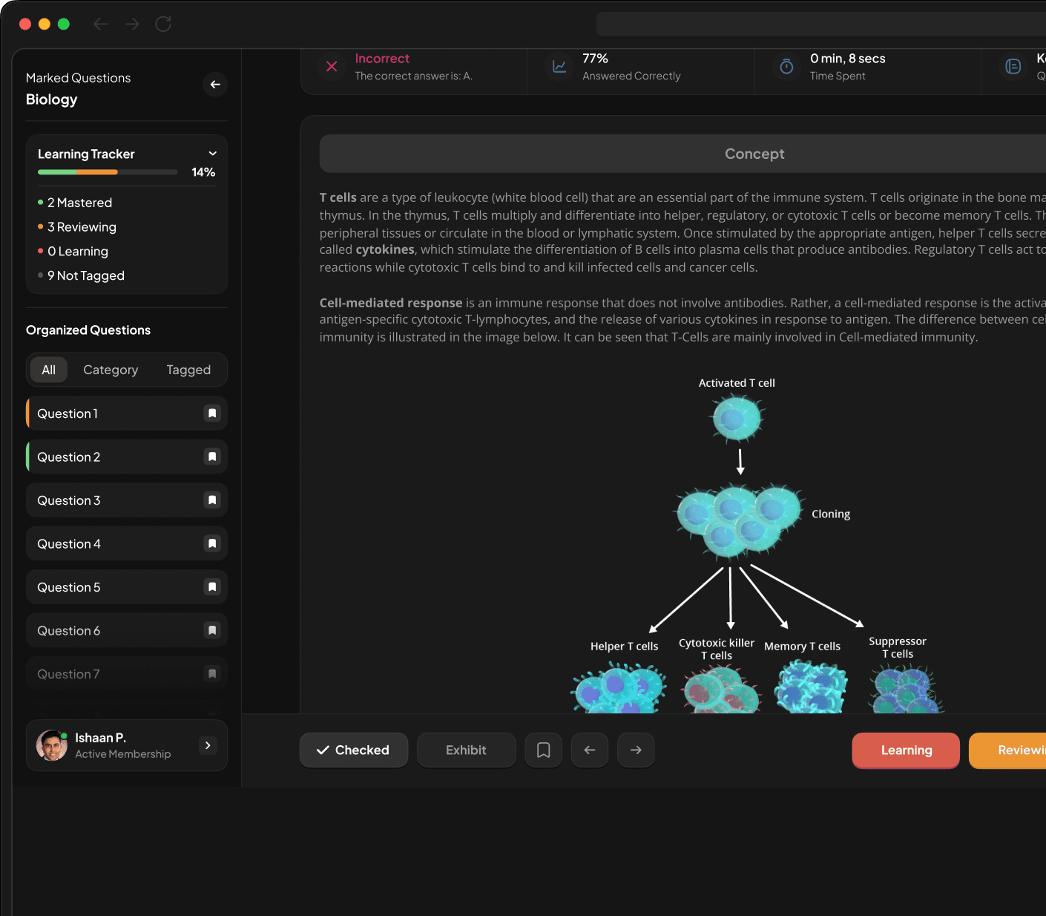Screen dimensions: 1046x916
Task: Click the bookmark icon on Question 3
Action: coord(212,500)
